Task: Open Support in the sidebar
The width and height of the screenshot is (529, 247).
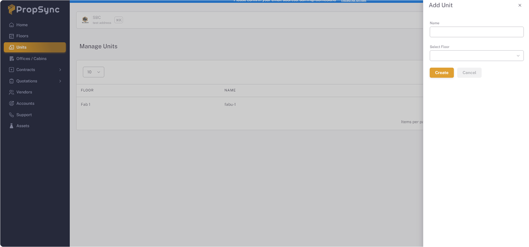Action: [35, 115]
